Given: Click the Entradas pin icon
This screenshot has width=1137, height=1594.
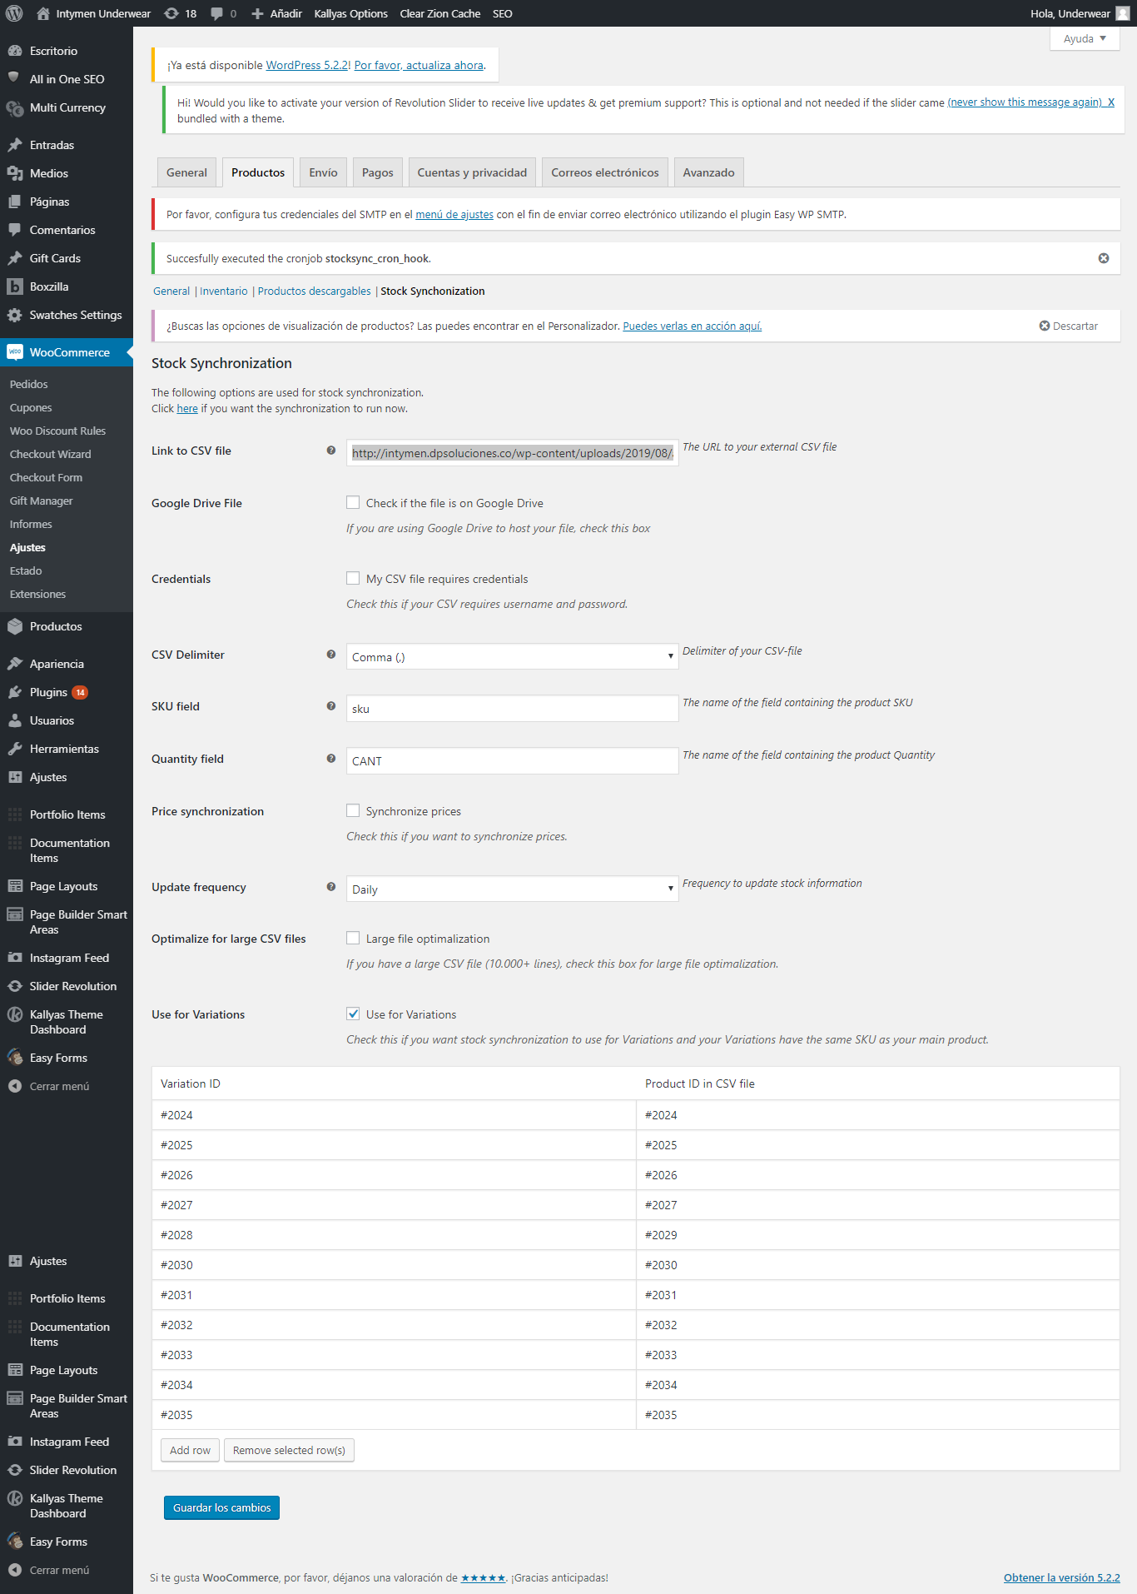Looking at the screenshot, I should (15, 145).
